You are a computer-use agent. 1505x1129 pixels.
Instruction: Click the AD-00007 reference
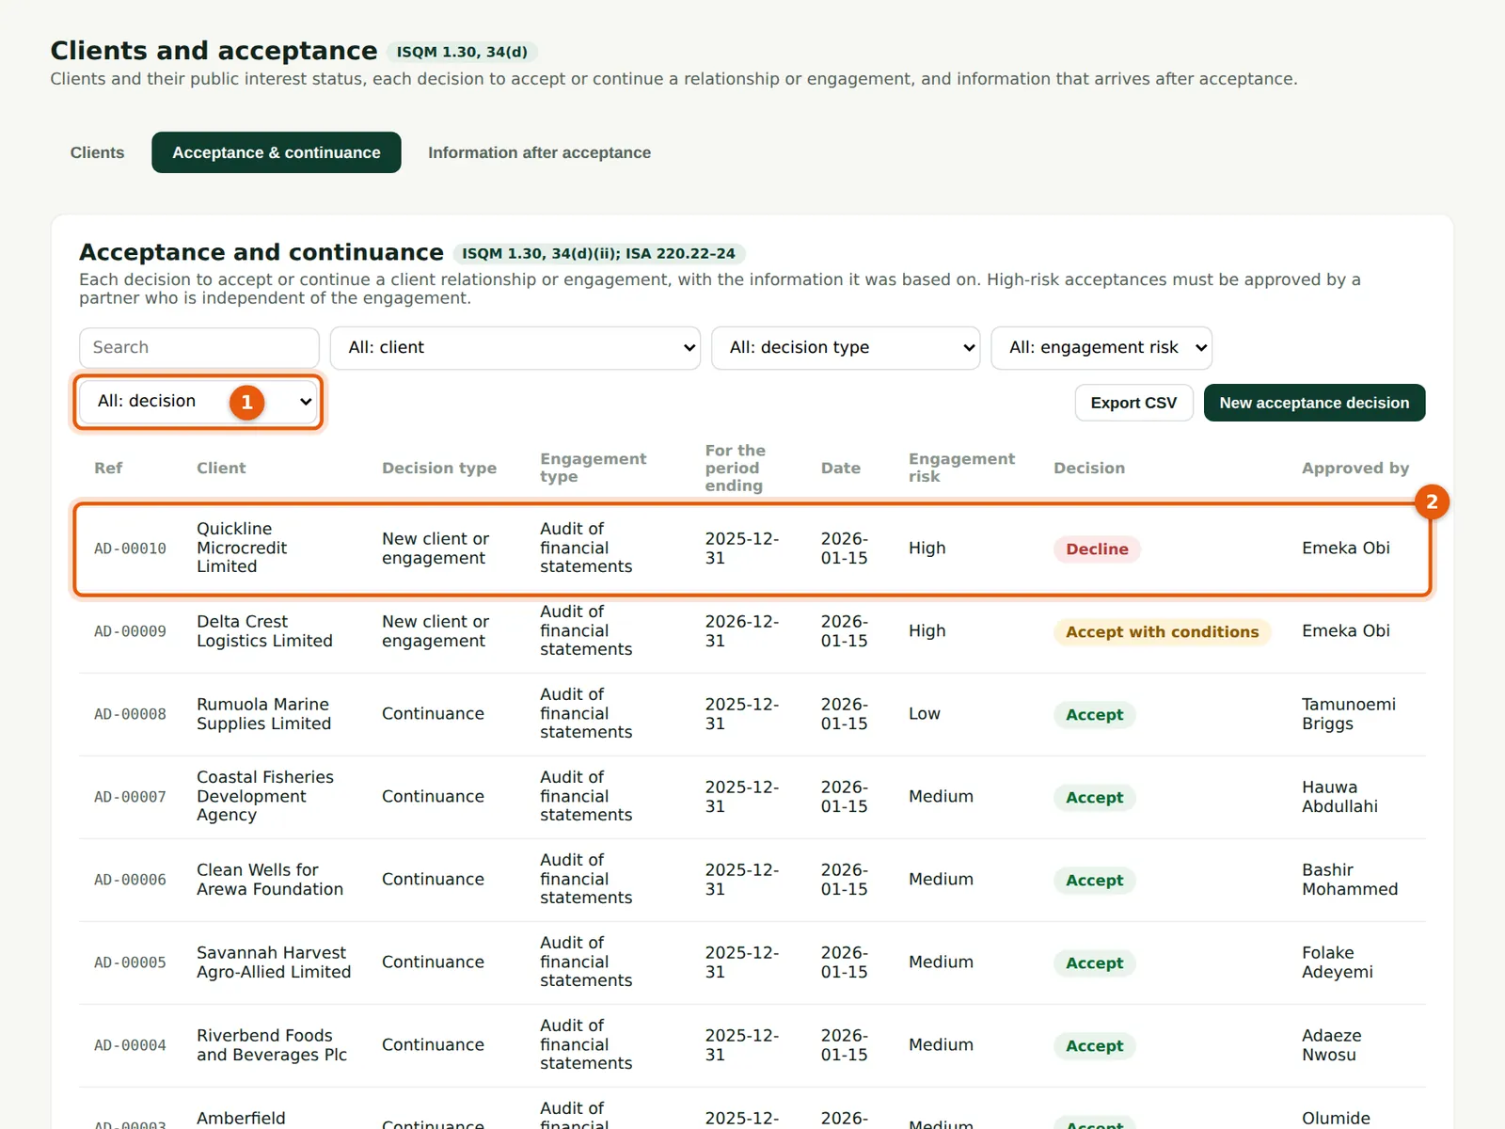(x=130, y=798)
